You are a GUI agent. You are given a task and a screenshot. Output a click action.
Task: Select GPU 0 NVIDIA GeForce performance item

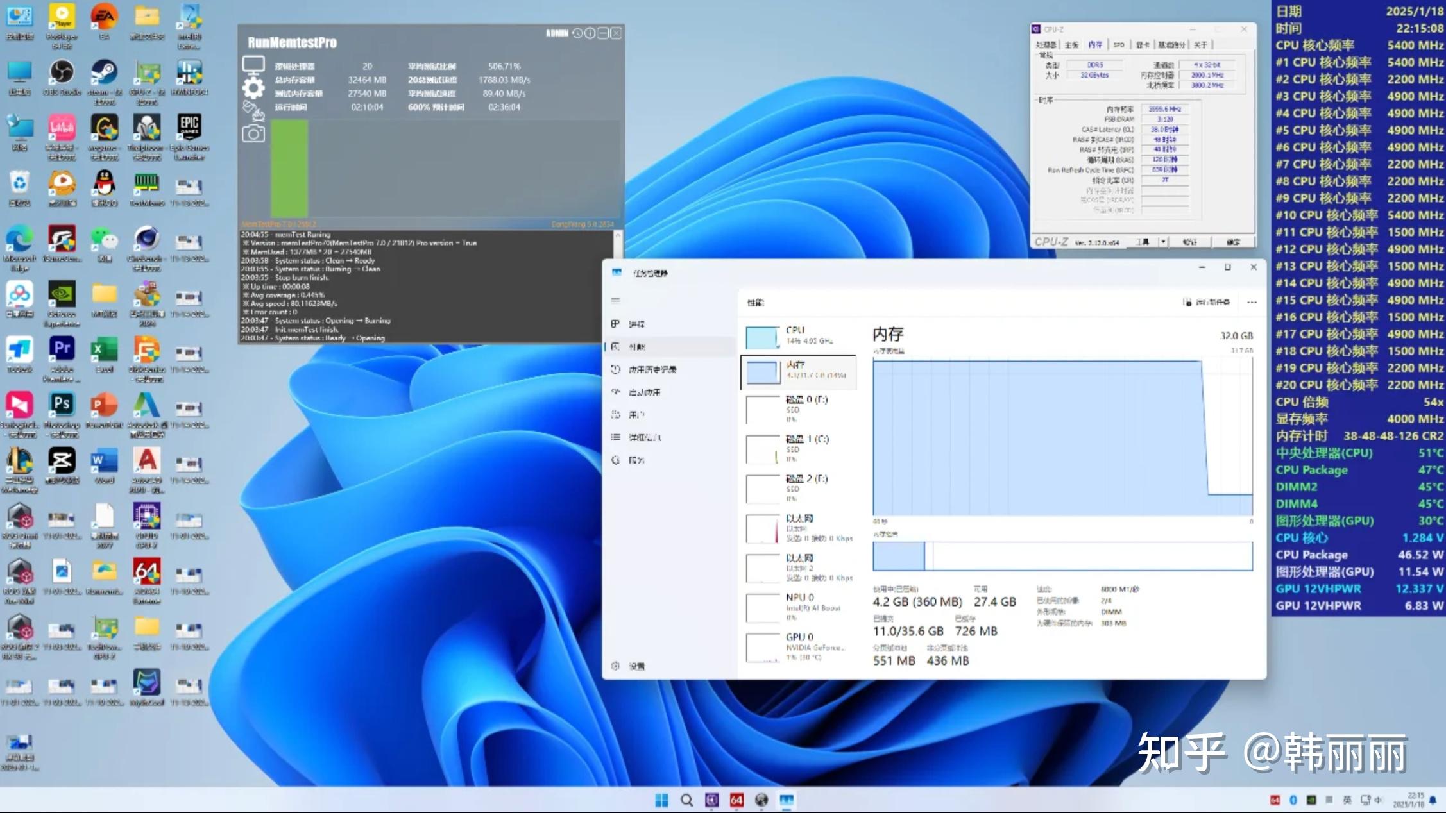[798, 646]
